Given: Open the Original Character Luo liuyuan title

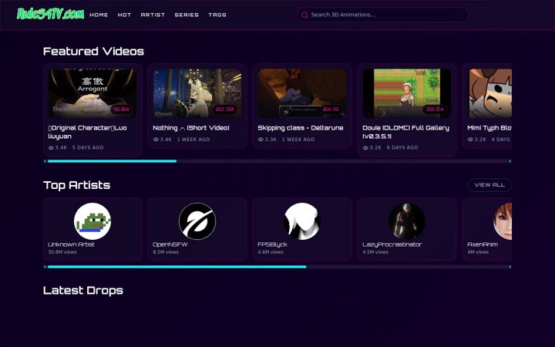Looking at the screenshot, I should pyautogui.click(x=87, y=132).
